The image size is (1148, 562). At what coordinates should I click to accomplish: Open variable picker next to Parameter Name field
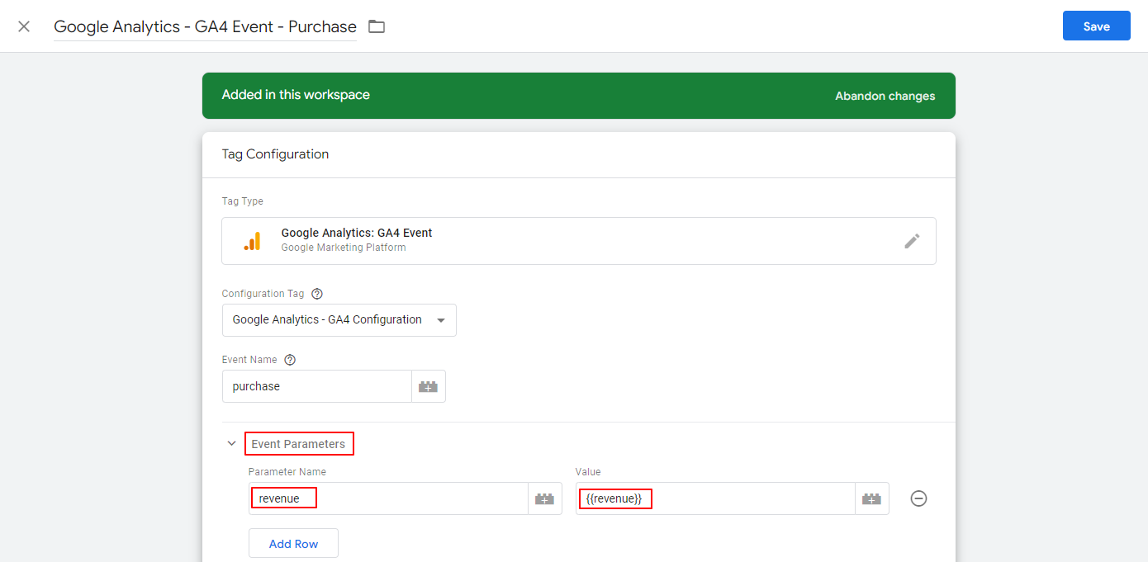[544, 498]
